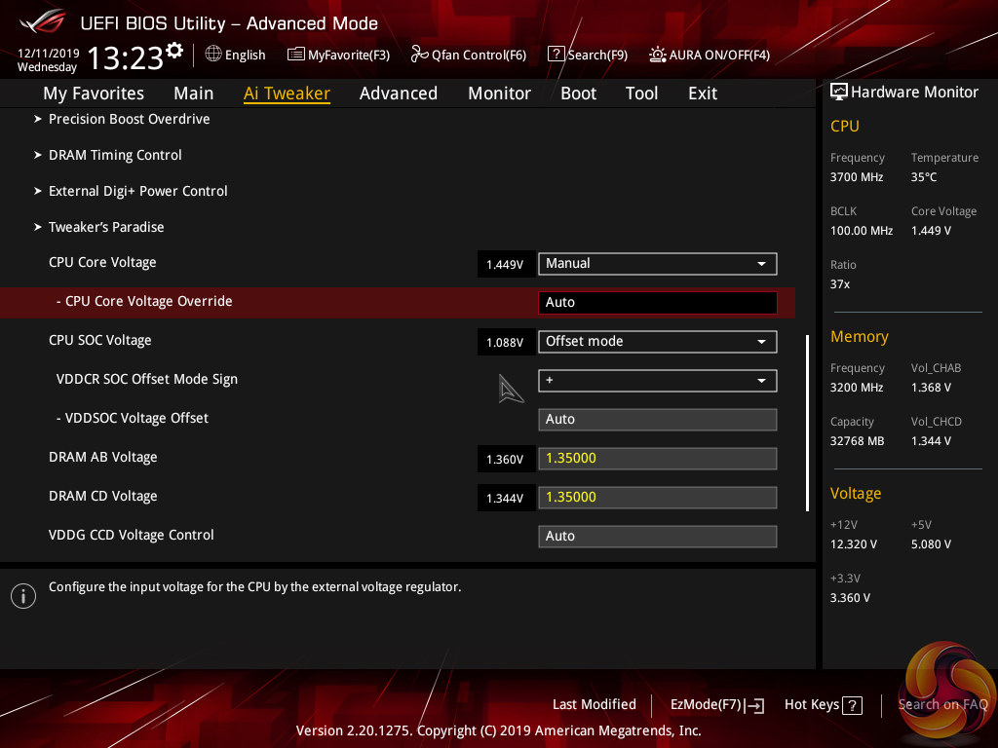Open the CPU Core Voltage Manual dropdown
The image size is (998, 748).
(x=657, y=263)
